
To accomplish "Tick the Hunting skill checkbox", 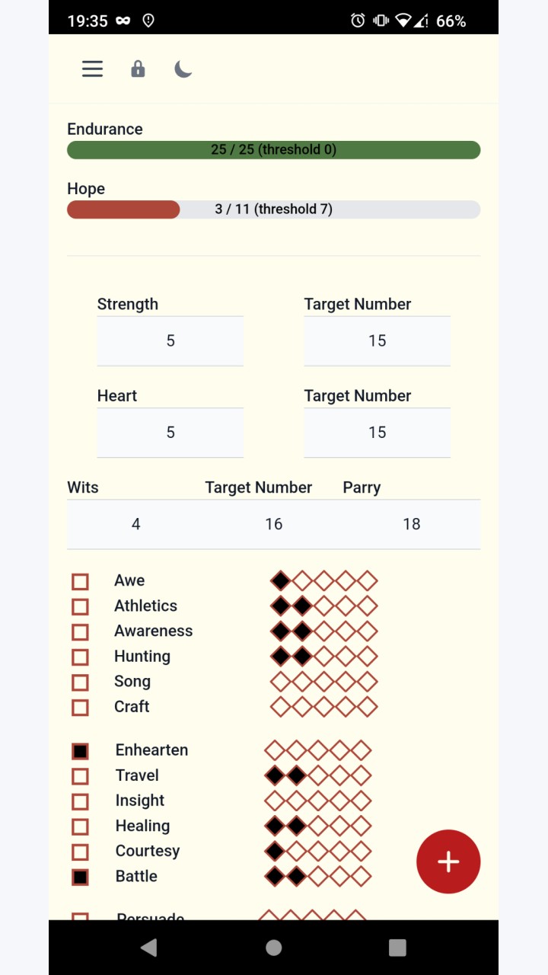I will pos(80,657).
